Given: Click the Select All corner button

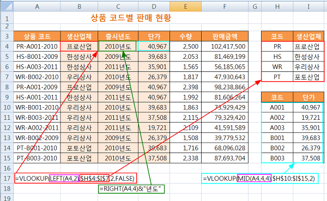Looking at the screenshot, I should pos(7,7).
